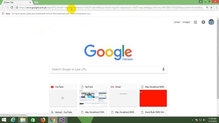Go forward with the browser forward arrow

pyautogui.click(x=7, y=8)
